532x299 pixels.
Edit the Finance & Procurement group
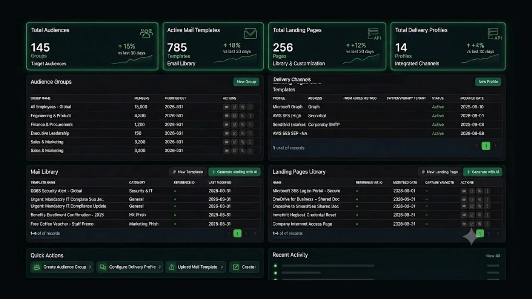(x=234, y=125)
